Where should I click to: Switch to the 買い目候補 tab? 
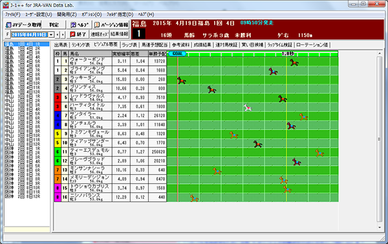(252, 45)
